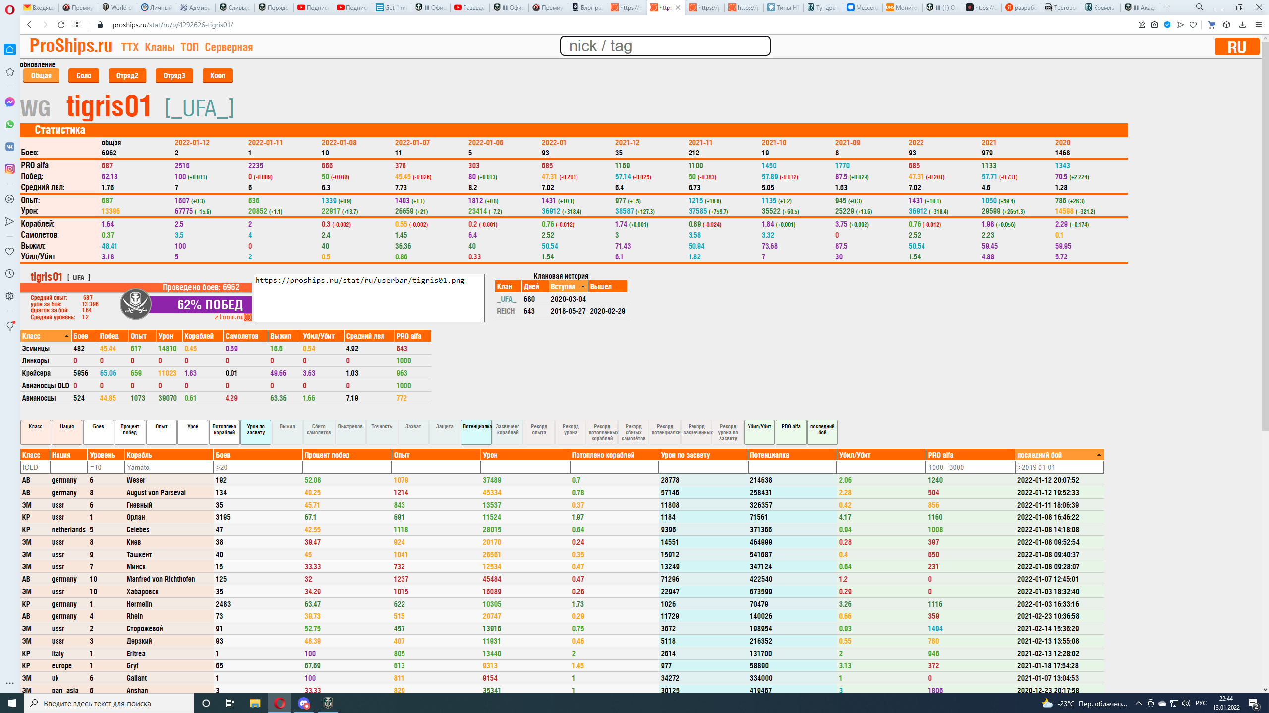Click the _UFA_ clan link
1269x713 pixels.
pos(506,299)
